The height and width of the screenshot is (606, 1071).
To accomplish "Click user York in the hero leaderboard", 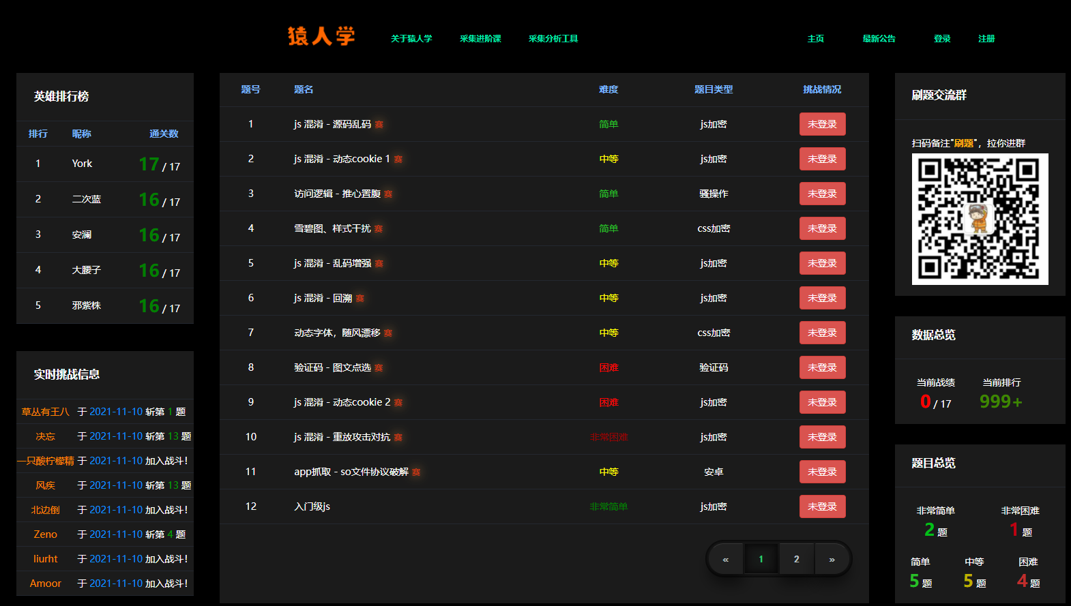I will [82, 164].
